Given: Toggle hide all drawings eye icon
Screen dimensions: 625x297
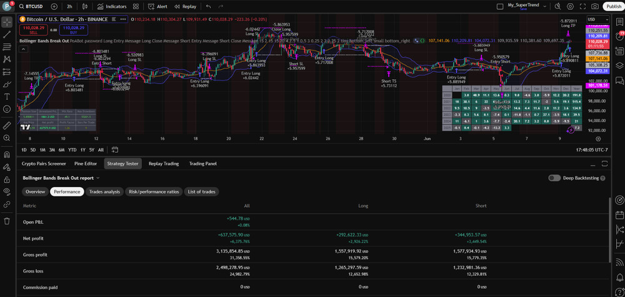Looking at the screenshot, I should 7,192.
